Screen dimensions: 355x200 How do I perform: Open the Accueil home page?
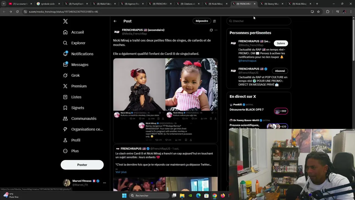click(x=73, y=32)
